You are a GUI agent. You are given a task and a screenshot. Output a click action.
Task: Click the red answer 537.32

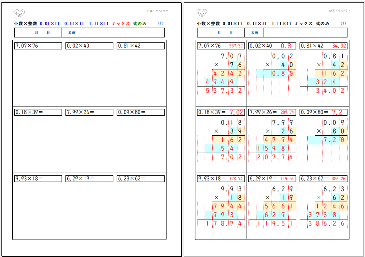pos(236,46)
